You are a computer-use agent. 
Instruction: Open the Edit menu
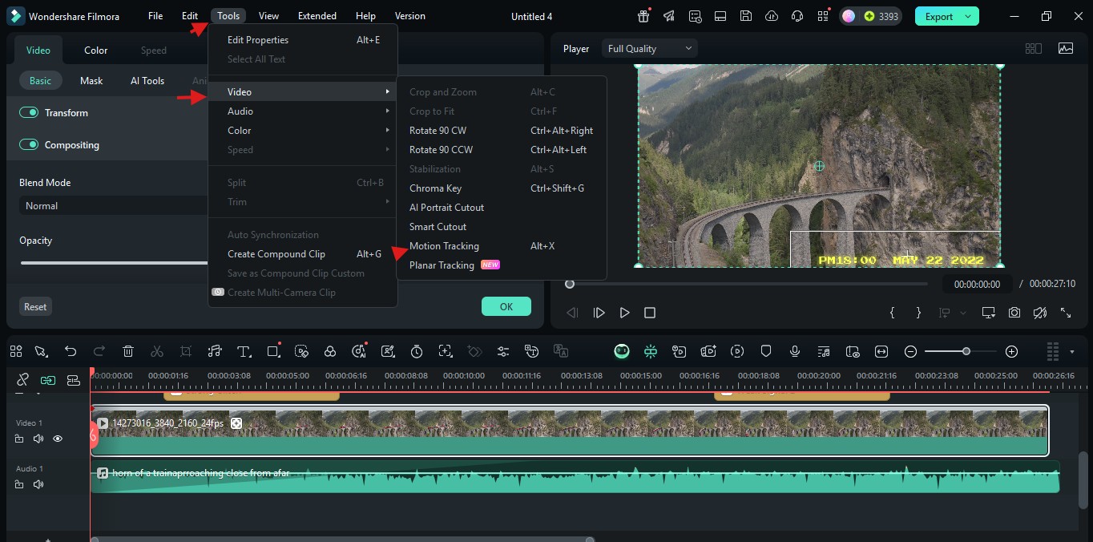pos(190,16)
